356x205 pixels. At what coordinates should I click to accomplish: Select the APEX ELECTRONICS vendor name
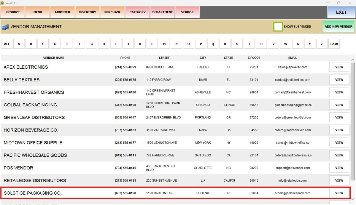click(26, 67)
